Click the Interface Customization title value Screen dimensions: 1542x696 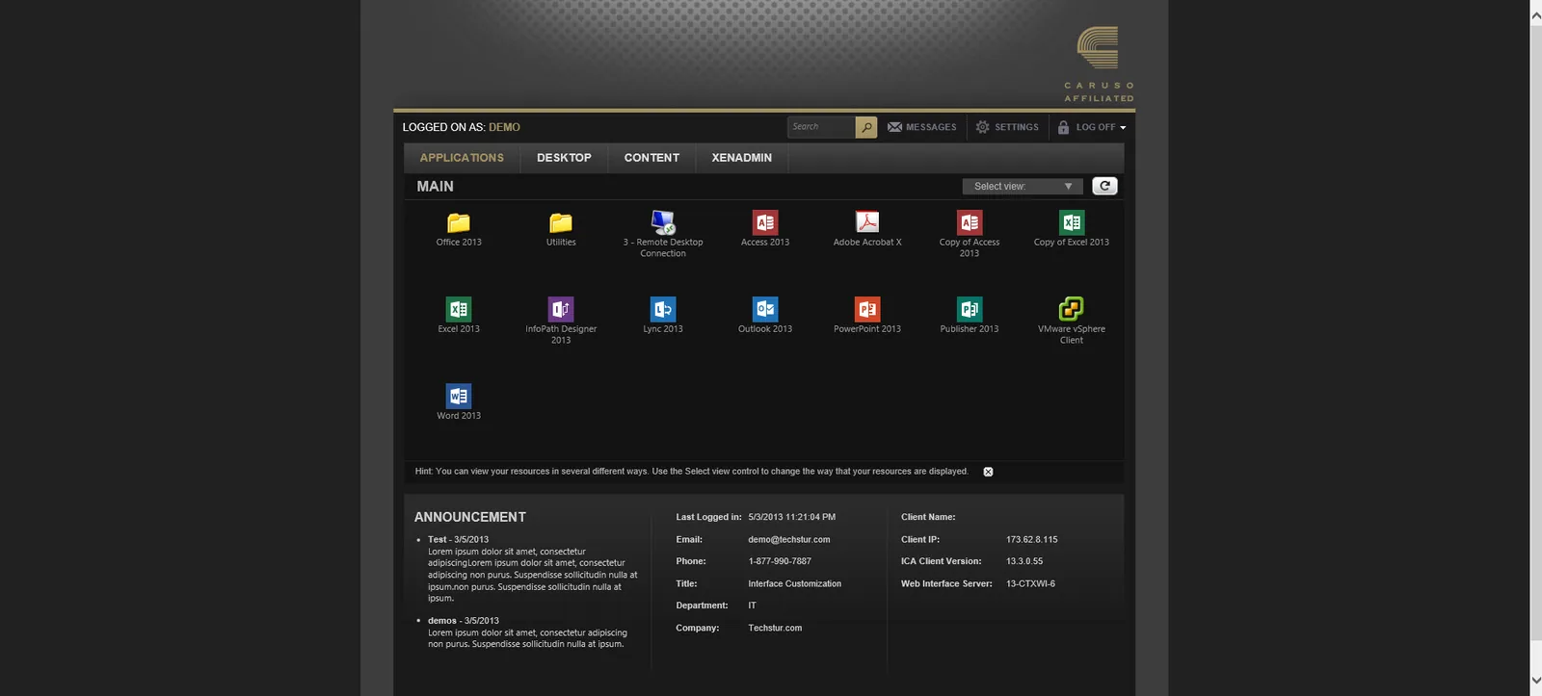click(795, 584)
